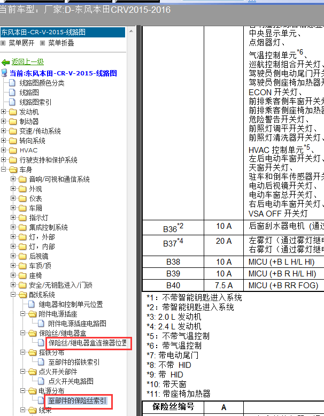Screen dimensions: 324x416
Task: Collapse the 保险丝/继电器盒 node
Action: tap(23, 333)
